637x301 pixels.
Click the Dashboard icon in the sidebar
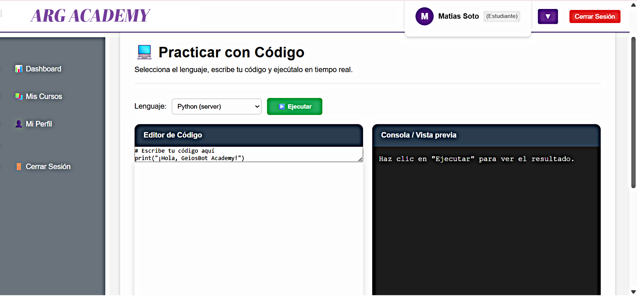click(19, 69)
